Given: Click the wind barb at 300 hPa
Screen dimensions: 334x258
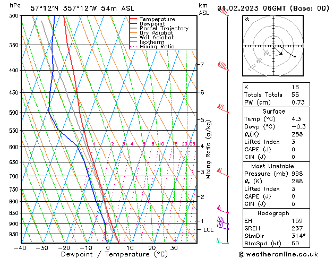Looking at the screenshot, I should (223, 12).
